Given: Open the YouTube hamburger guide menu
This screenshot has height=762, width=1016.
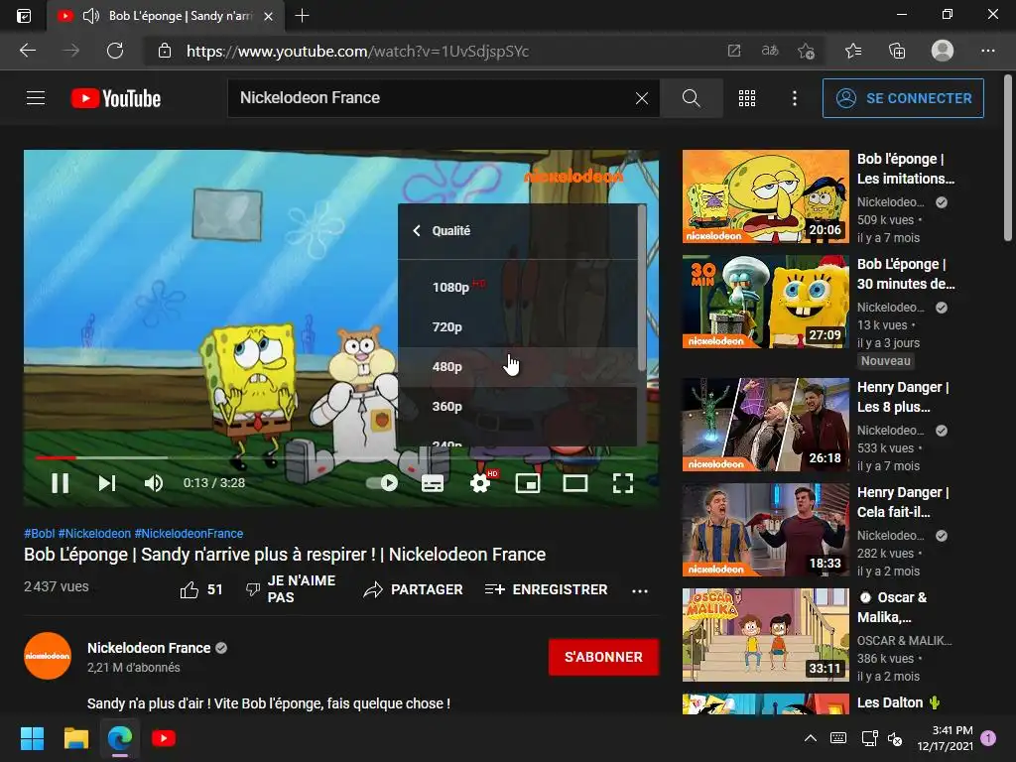Looking at the screenshot, I should (36, 98).
